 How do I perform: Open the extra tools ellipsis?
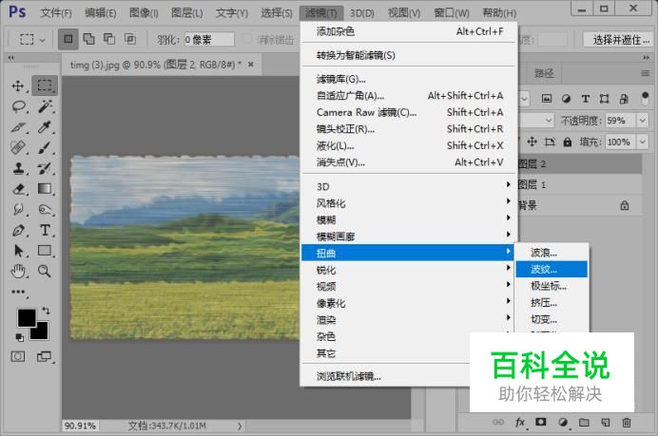point(18,292)
